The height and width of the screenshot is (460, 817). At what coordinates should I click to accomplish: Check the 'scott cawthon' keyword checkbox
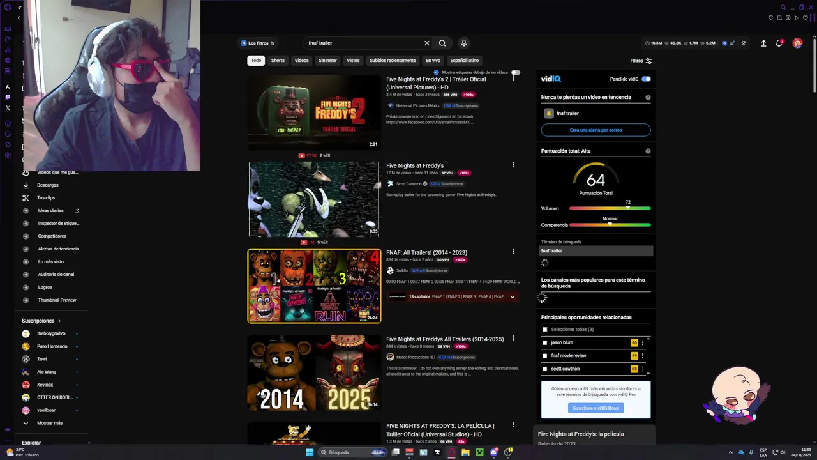point(544,369)
